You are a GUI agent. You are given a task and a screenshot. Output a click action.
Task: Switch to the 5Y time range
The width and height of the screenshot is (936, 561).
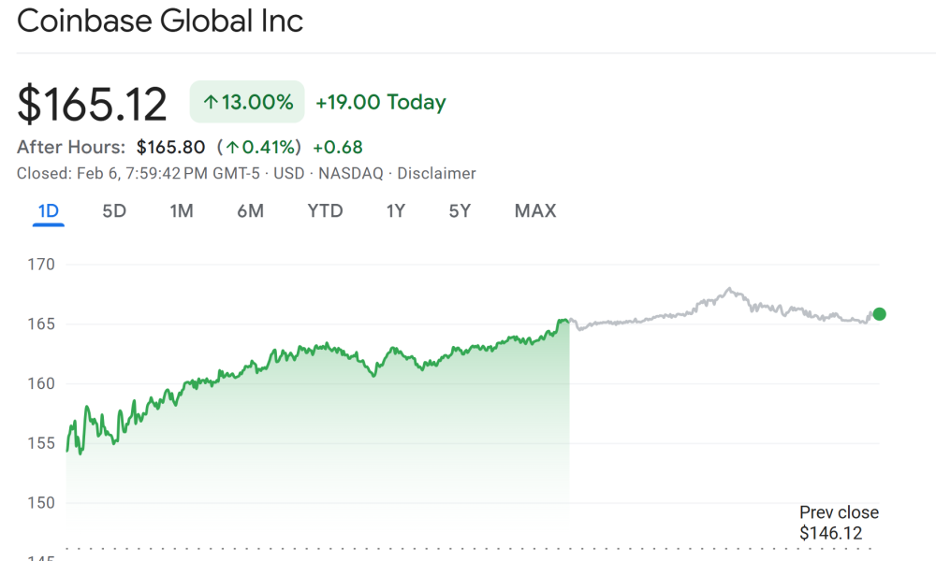click(x=460, y=211)
